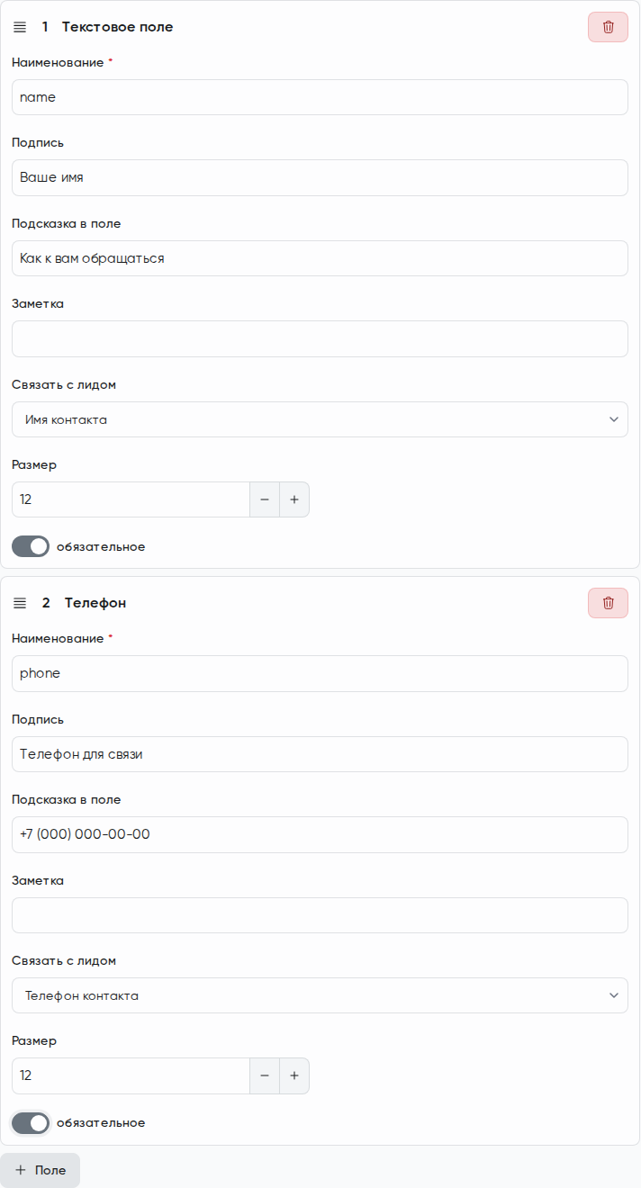
Task: Grab the drag handle of Телефон field
Action: tap(20, 603)
